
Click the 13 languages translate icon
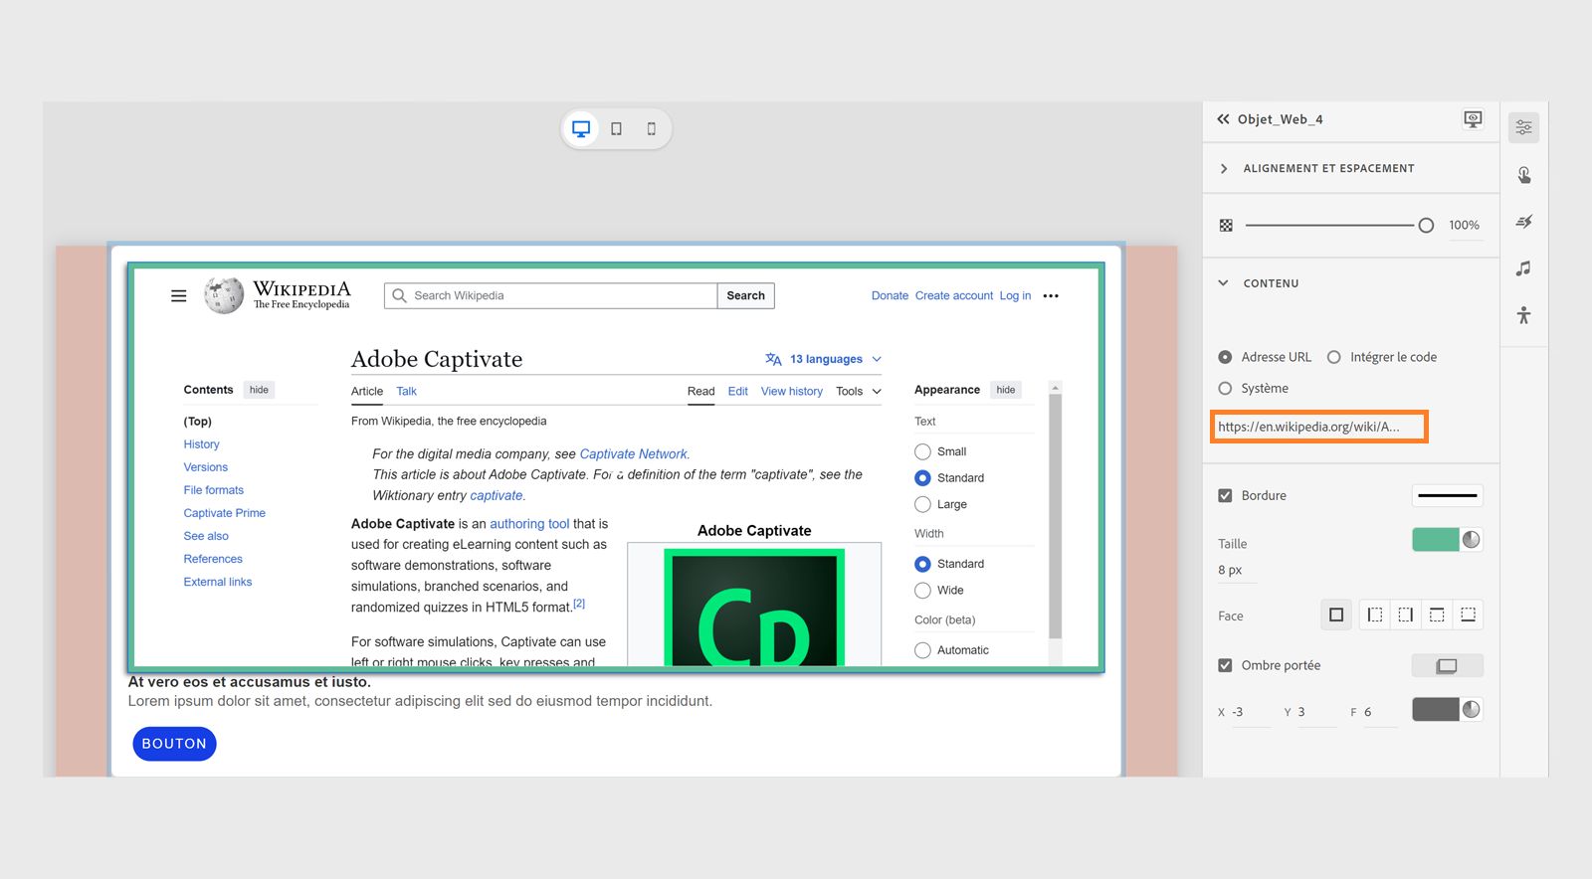click(x=773, y=359)
